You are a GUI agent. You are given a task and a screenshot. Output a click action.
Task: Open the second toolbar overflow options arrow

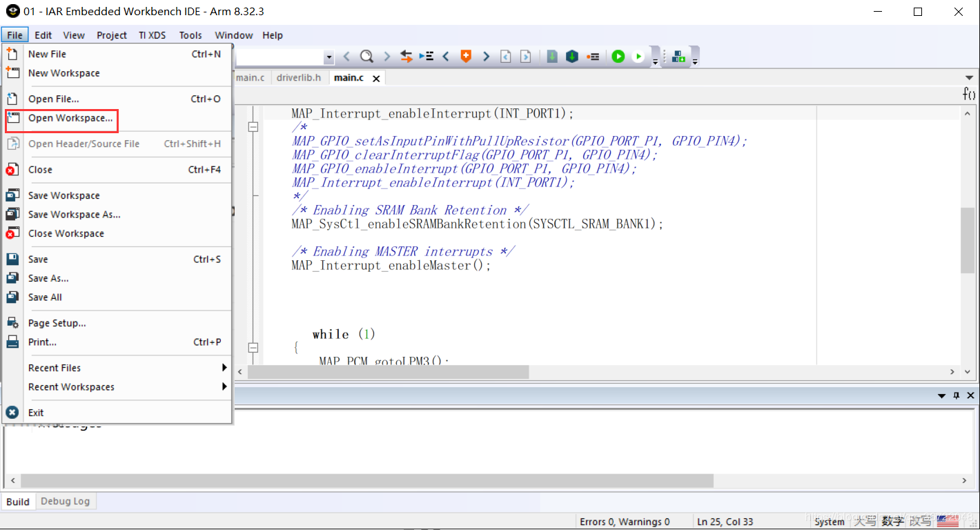click(695, 61)
